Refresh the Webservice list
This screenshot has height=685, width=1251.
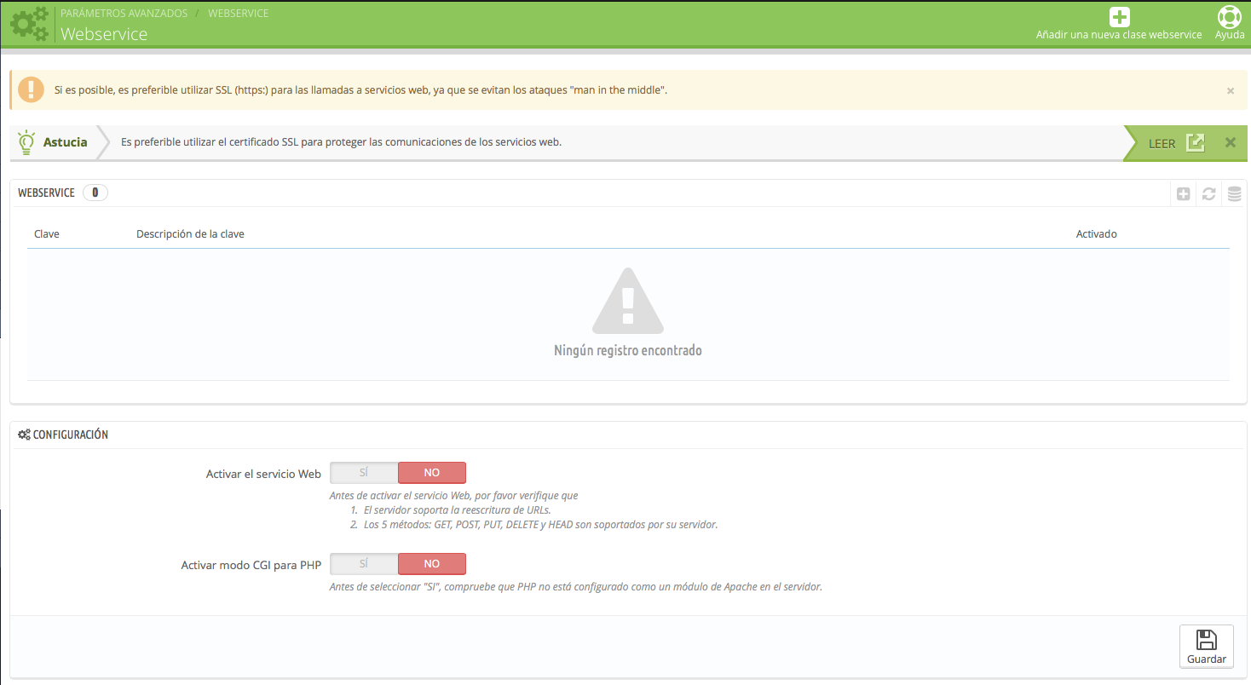(1208, 194)
